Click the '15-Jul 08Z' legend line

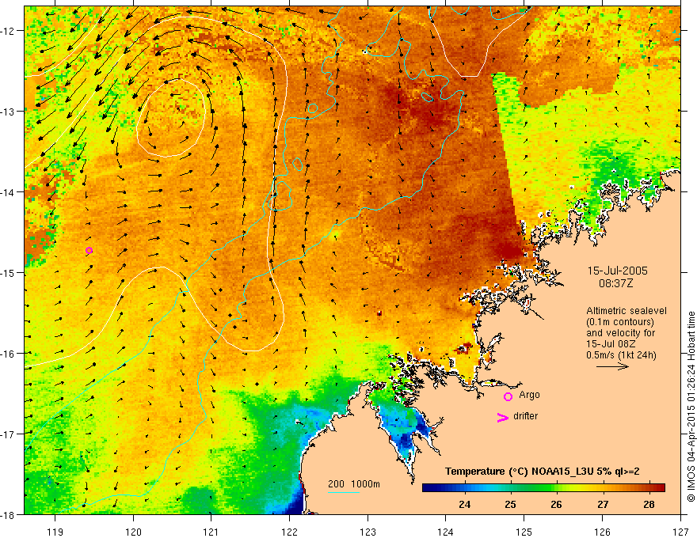click(x=611, y=344)
